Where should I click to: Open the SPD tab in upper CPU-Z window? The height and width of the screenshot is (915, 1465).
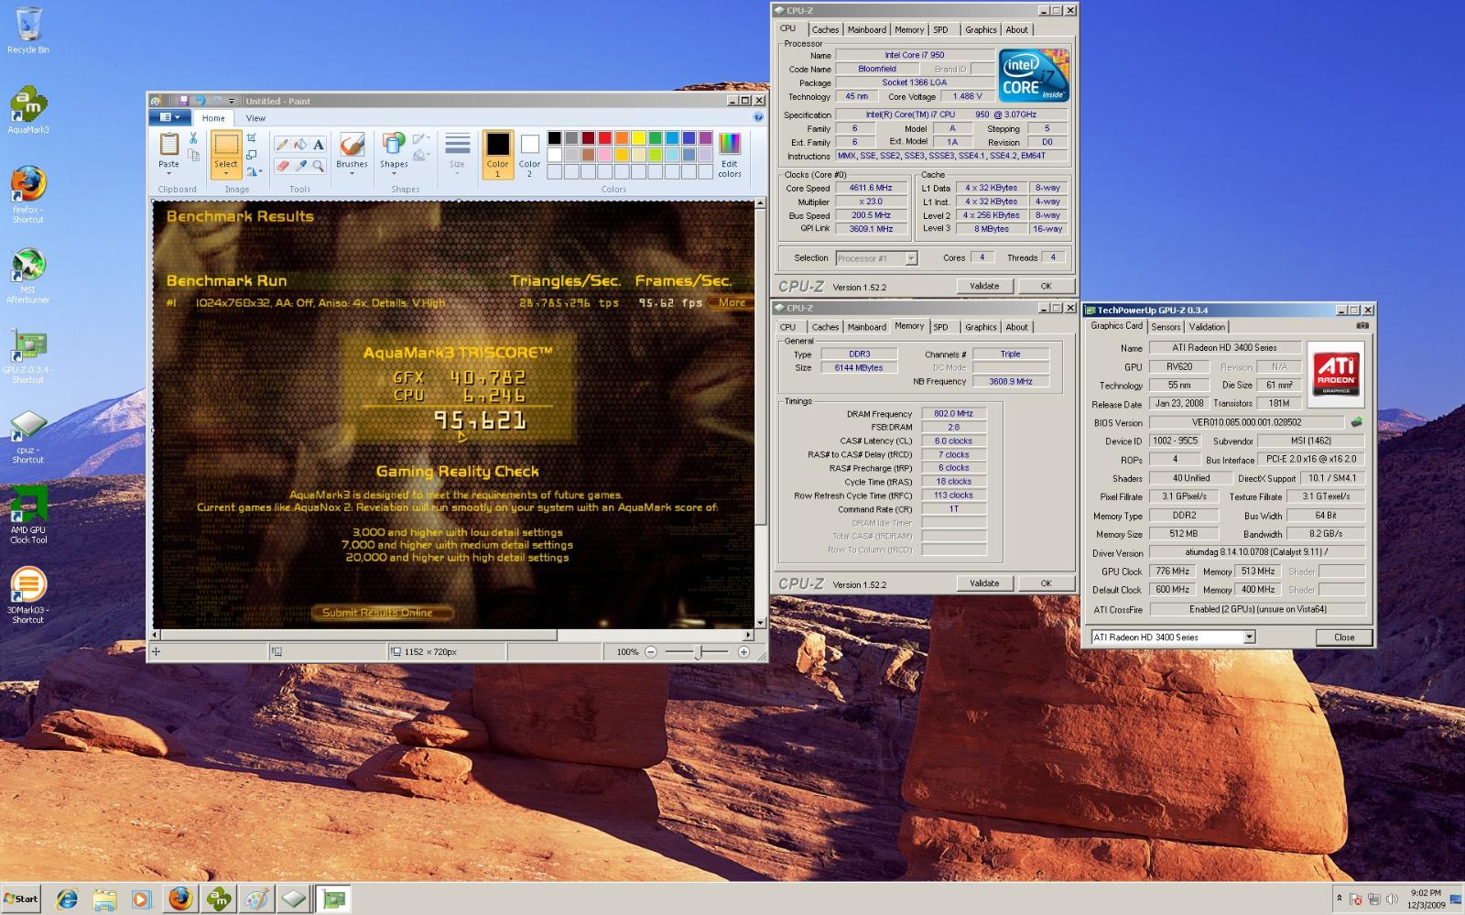tap(940, 29)
